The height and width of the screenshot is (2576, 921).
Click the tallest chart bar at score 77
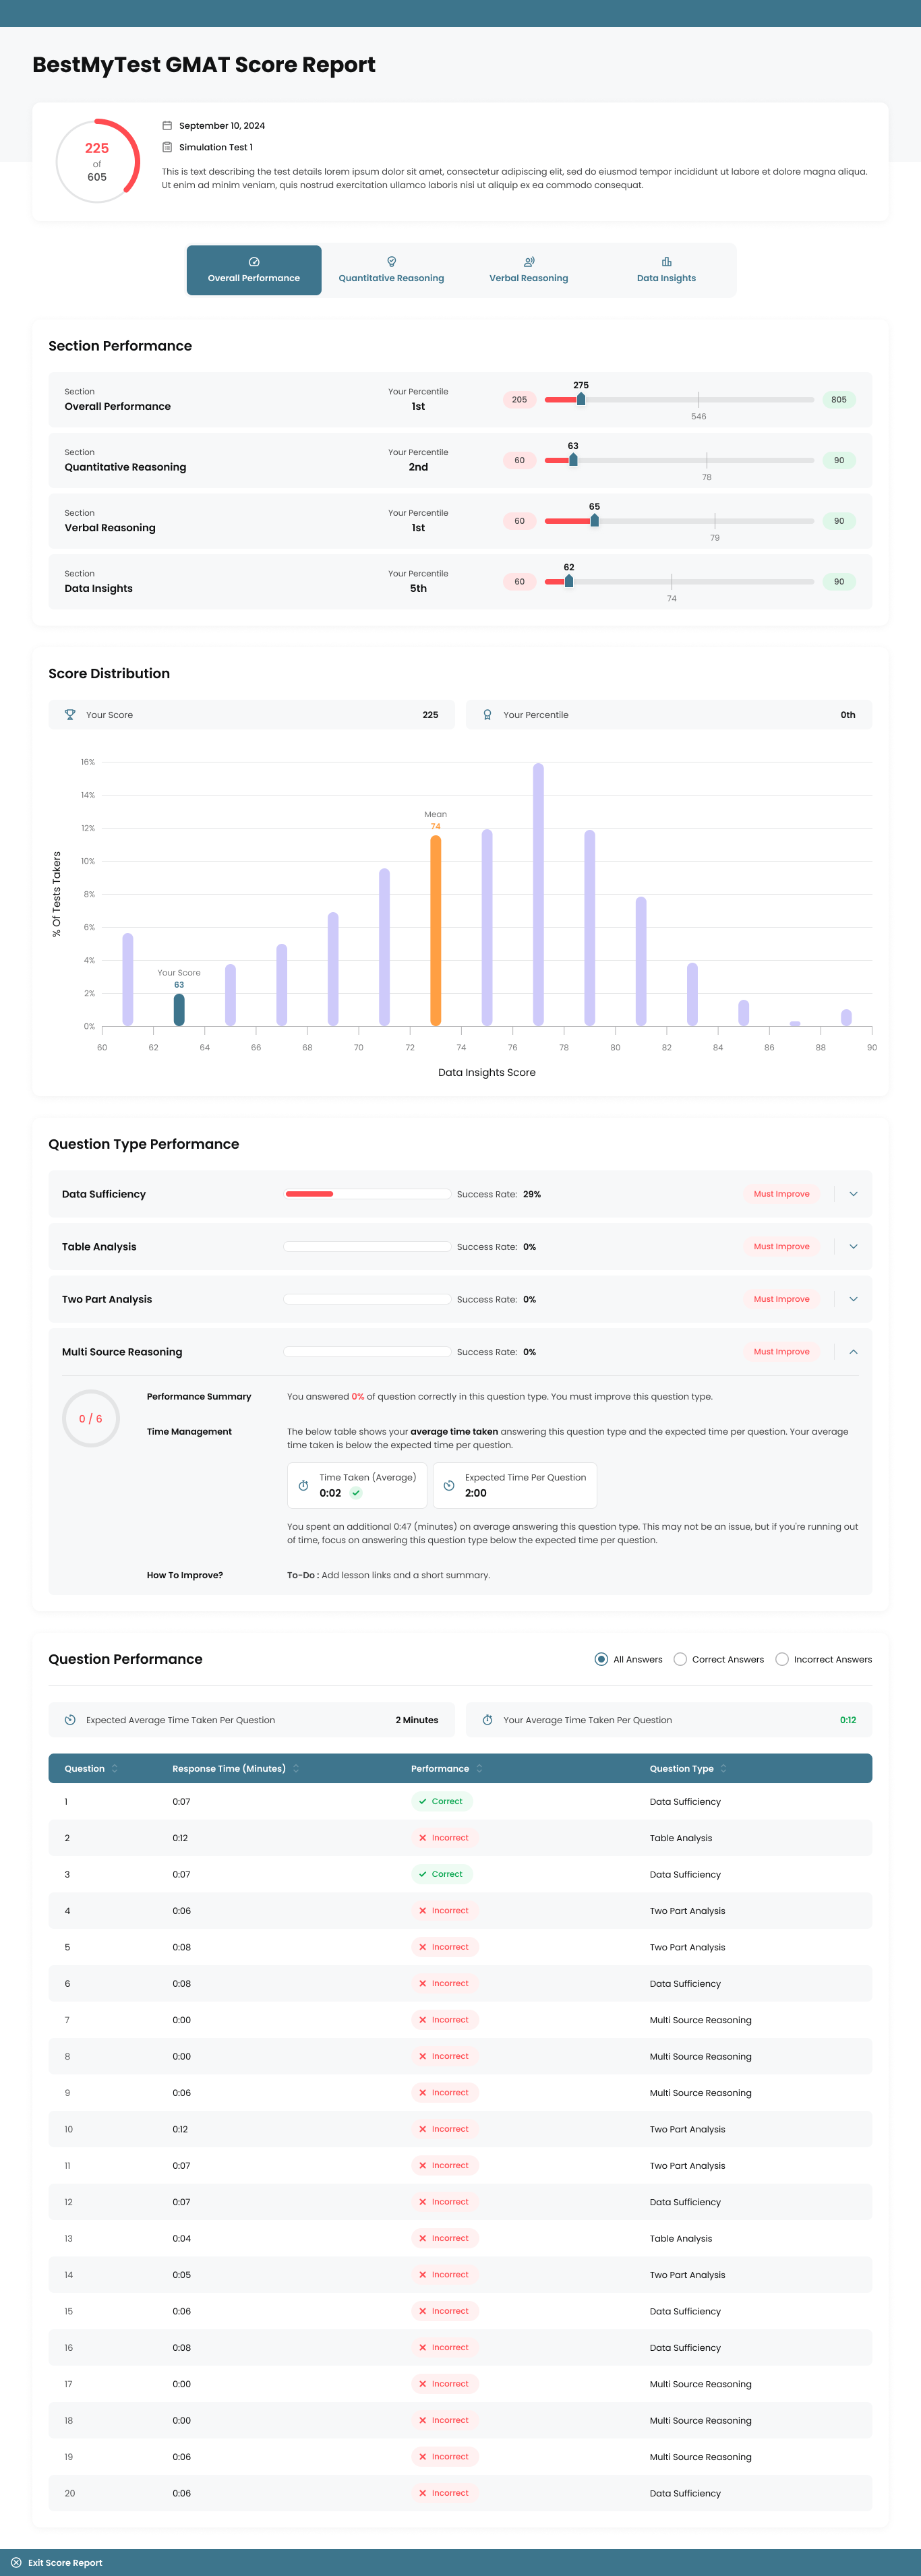538,894
